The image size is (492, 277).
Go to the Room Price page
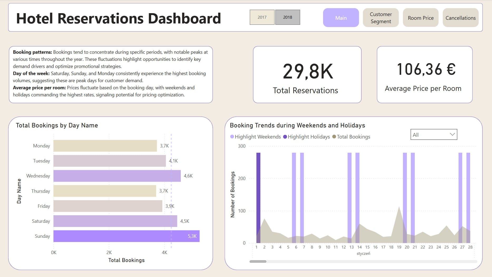[x=421, y=18]
